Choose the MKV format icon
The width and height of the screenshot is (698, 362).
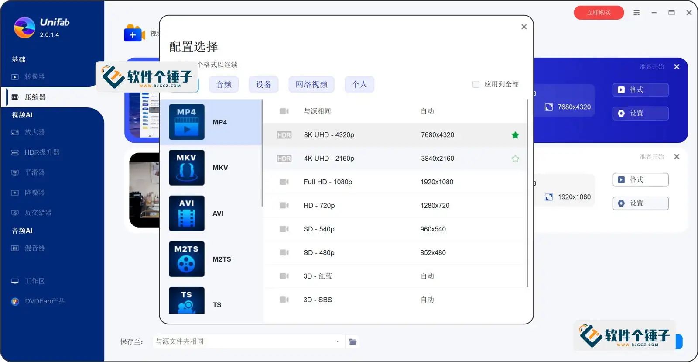[x=186, y=168]
